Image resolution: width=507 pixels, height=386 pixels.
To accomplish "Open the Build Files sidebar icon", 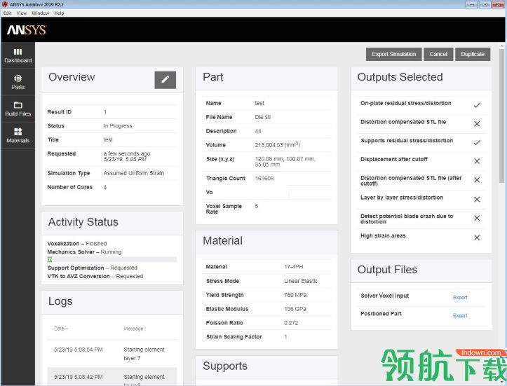I will [18, 109].
